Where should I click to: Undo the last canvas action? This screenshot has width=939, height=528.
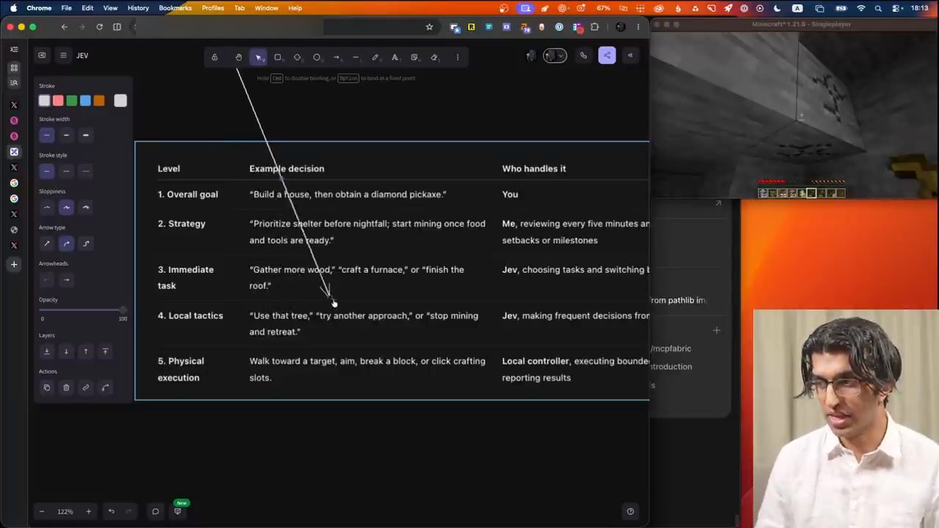[x=112, y=511]
